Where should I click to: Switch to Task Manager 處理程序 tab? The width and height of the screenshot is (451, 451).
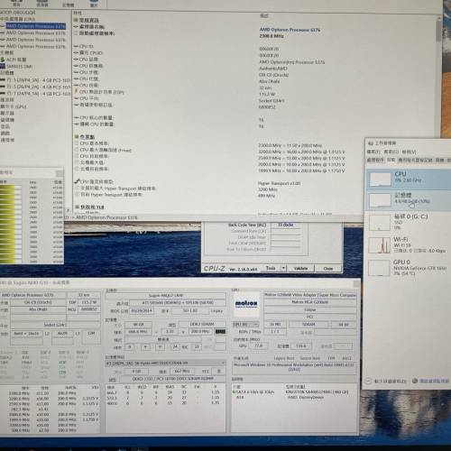pyautogui.click(x=375, y=160)
